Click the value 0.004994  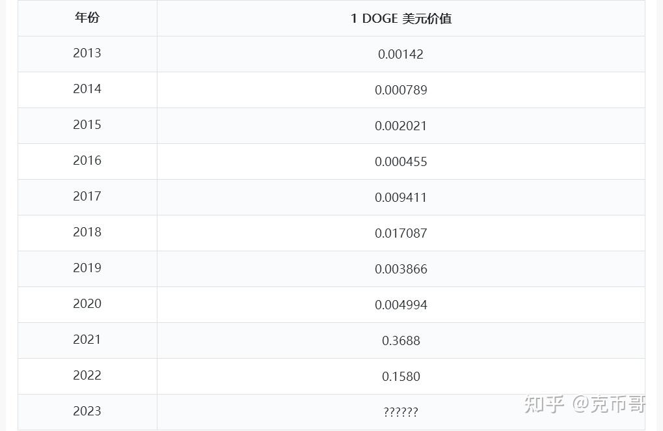coord(401,305)
